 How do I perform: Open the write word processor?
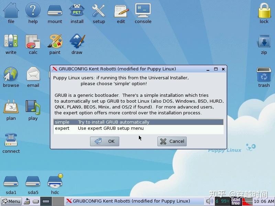coord(11,42)
